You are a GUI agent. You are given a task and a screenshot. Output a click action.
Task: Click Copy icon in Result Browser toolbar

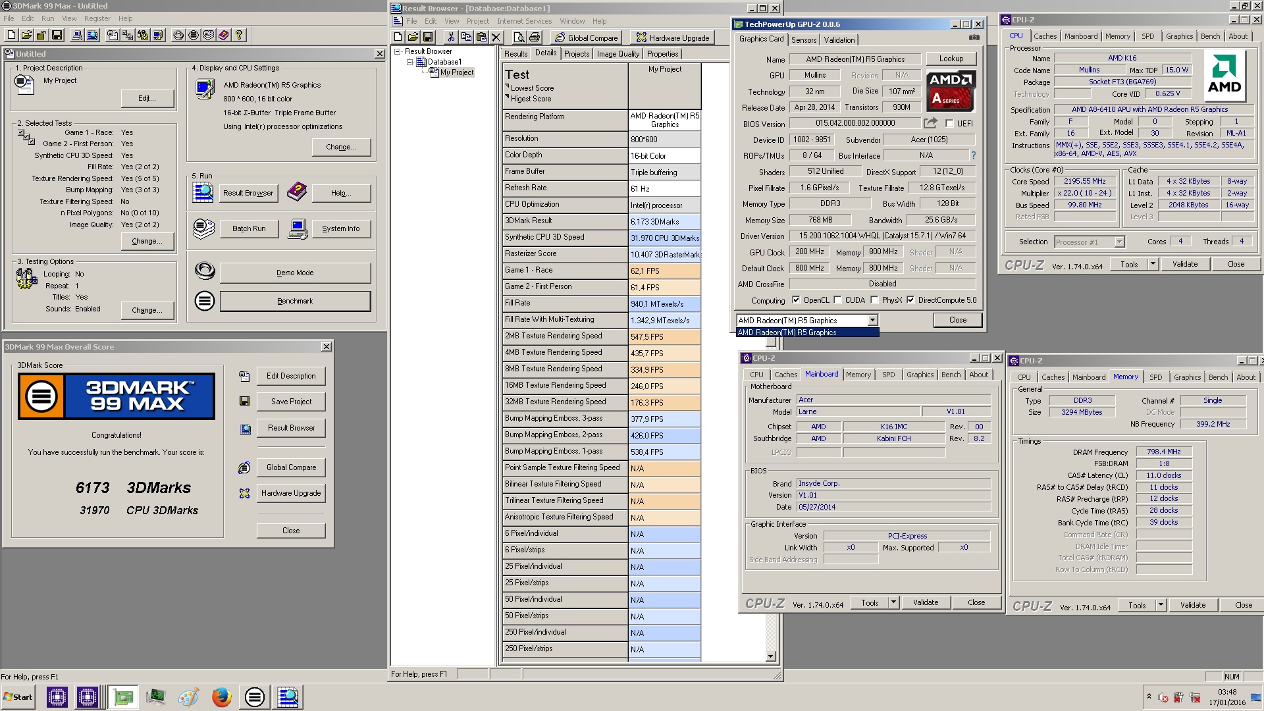466,38
